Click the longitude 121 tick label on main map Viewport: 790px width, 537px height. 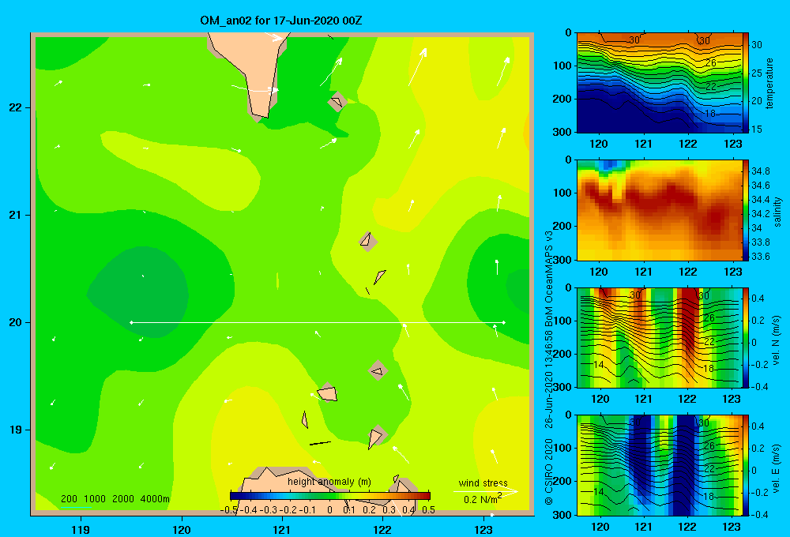click(x=282, y=529)
